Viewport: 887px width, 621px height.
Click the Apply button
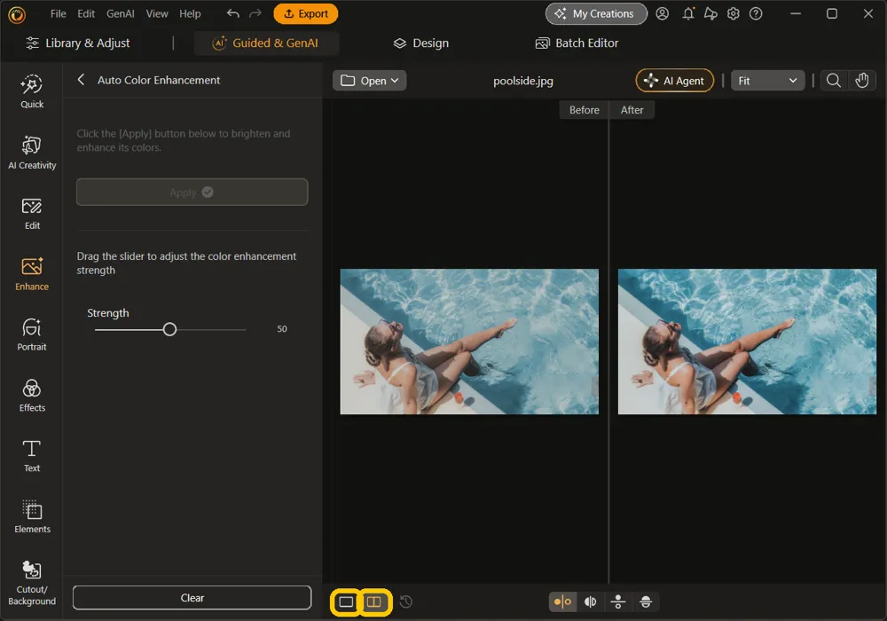[x=192, y=193]
